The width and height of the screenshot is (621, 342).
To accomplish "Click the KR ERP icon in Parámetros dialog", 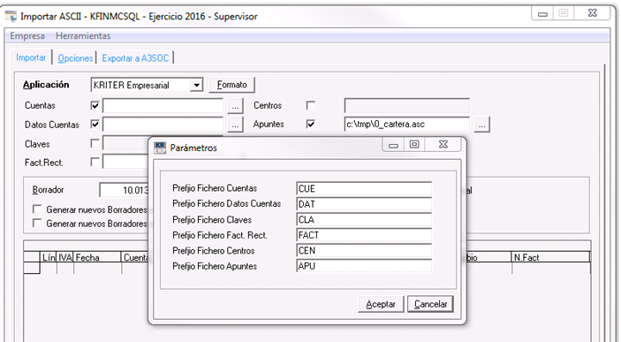I will click(160, 148).
